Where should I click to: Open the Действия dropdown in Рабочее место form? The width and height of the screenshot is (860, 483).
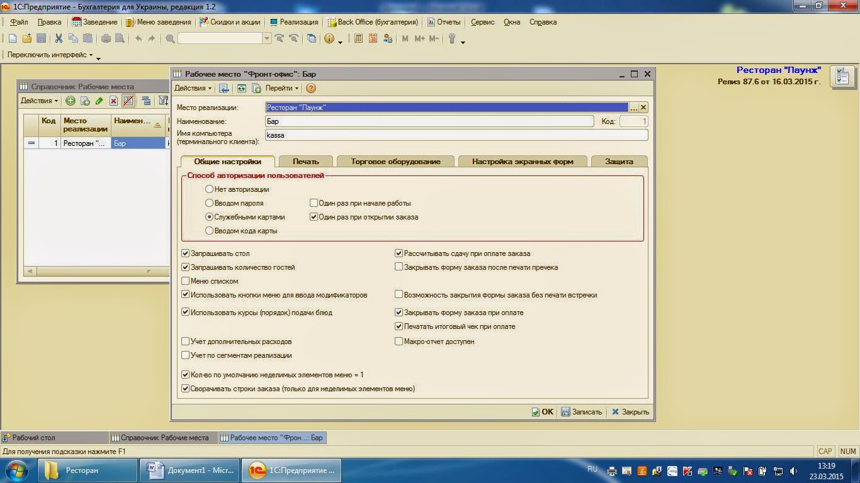point(193,88)
